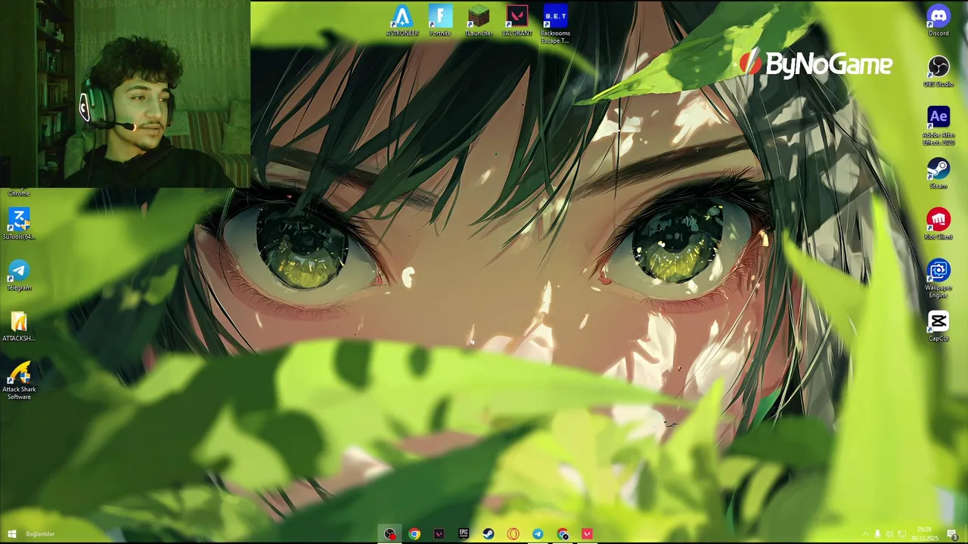Click the Bağlantılar taskbar toolbar

pyautogui.click(x=40, y=534)
